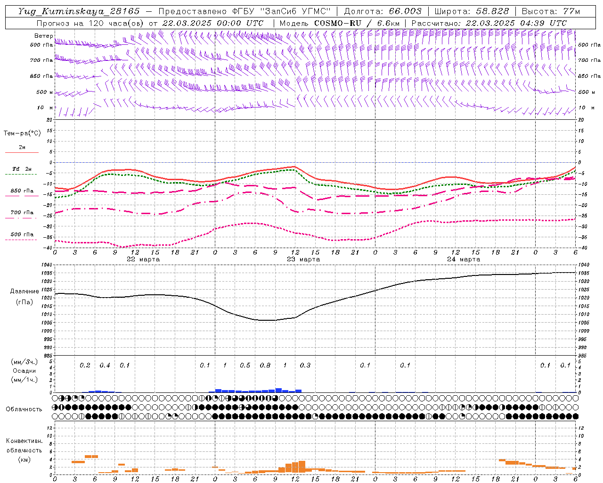The width and height of the screenshot is (603, 483).
Task: Select the text "ЗапСиб УГМС" in the header
Action: (295, 11)
